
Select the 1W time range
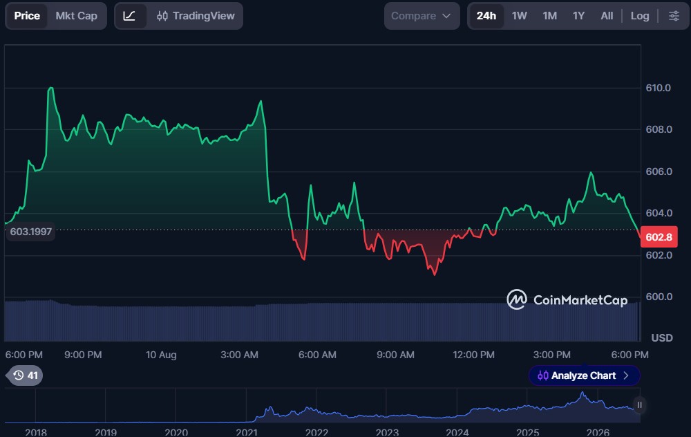click(x=519, y=16)
